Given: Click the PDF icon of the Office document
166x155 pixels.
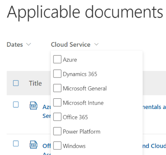Looking at the screenshot, I should pyautogui.click(x=34, y=145).
